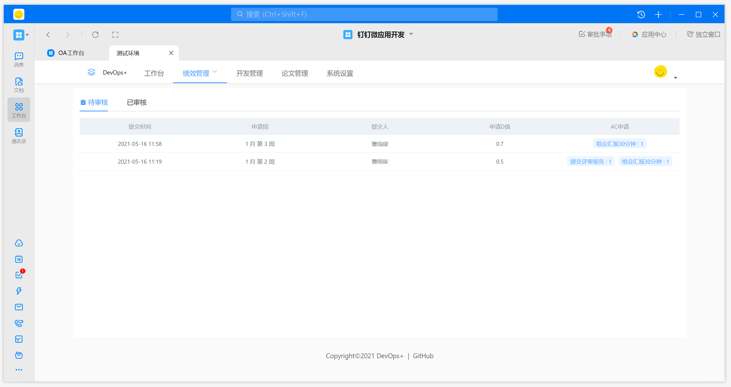731x387 pixels.
Task: Click the refresh page icon
Action: click(95, 35)
